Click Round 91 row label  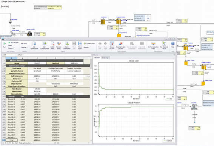pyautogui.click(x=11, y=138)
